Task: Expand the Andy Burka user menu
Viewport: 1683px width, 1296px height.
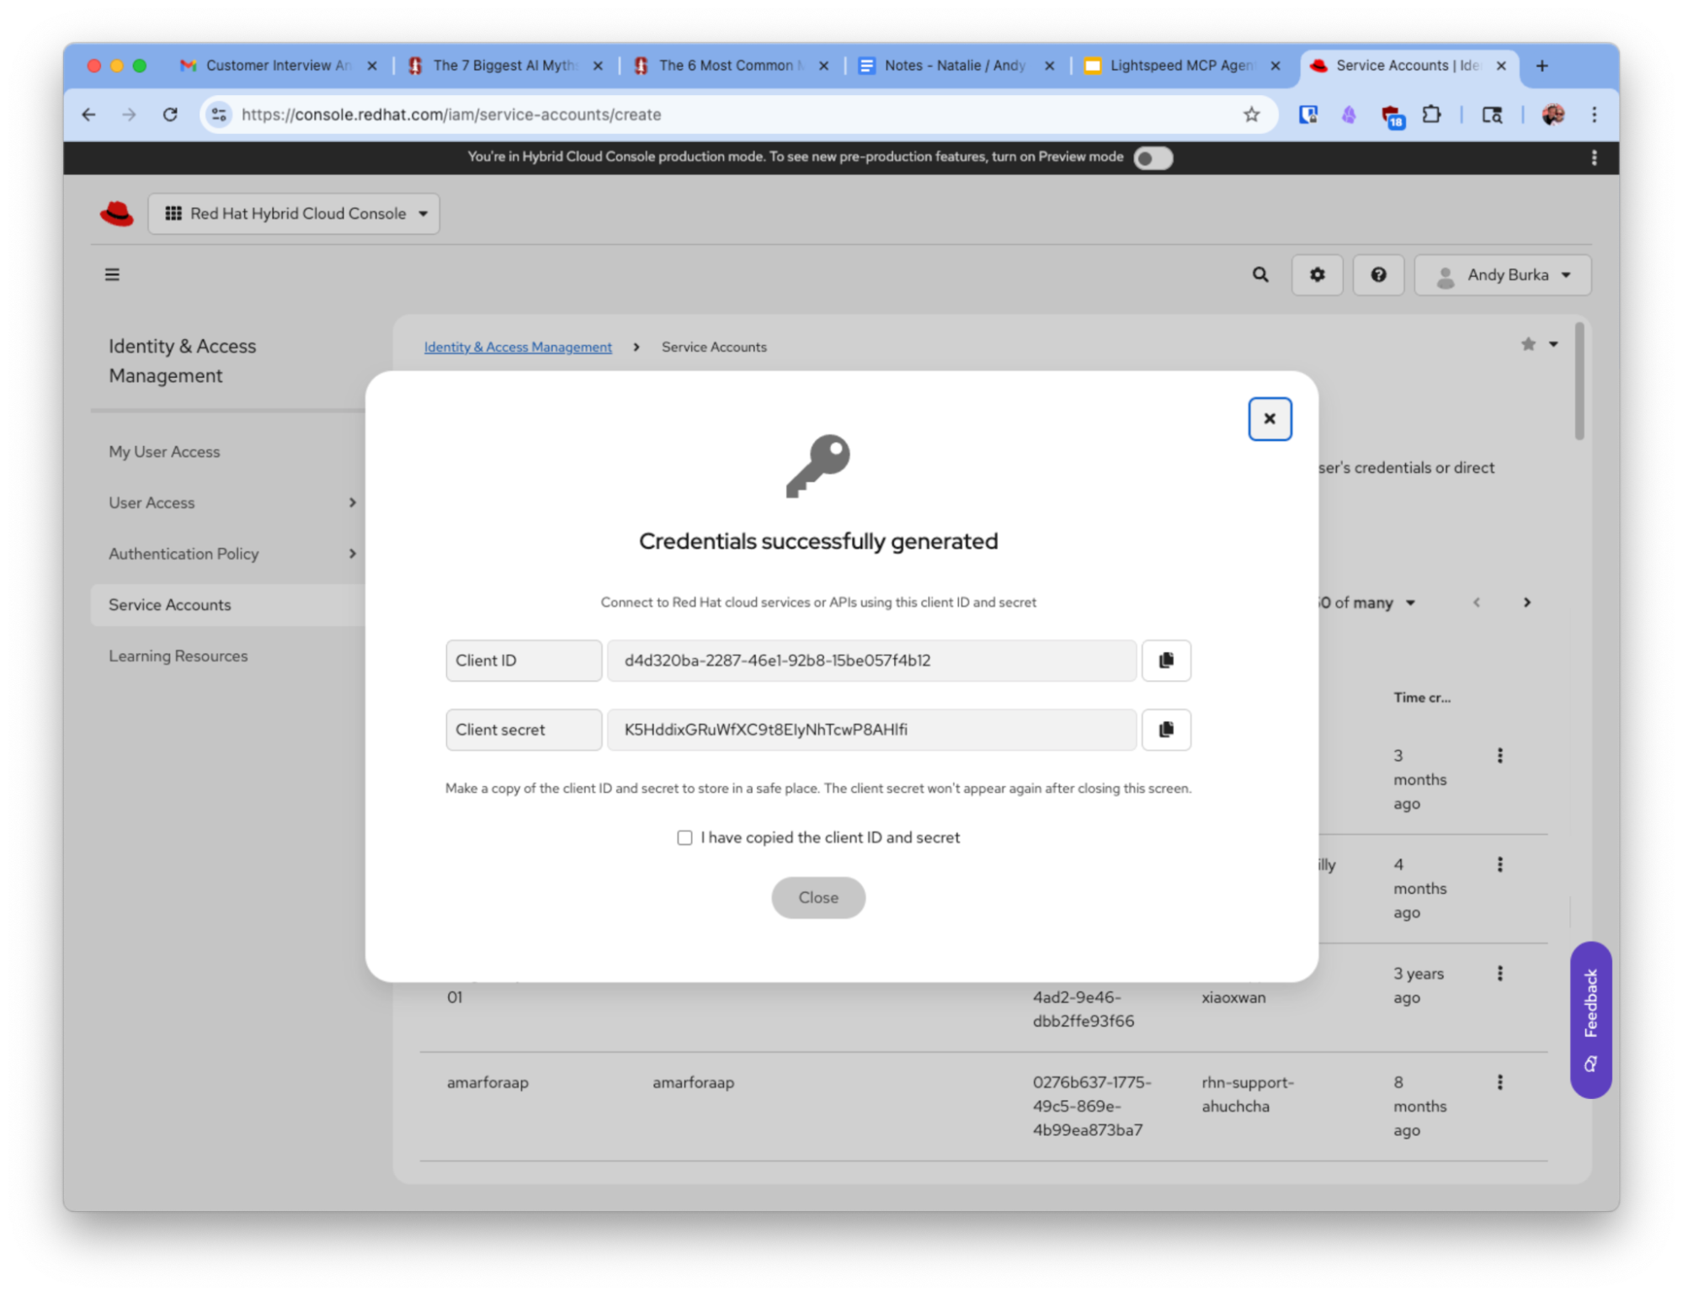Action: [1503, 275]
